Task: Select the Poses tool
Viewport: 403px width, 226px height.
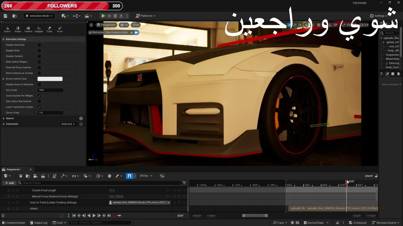Action: [18, 30]
